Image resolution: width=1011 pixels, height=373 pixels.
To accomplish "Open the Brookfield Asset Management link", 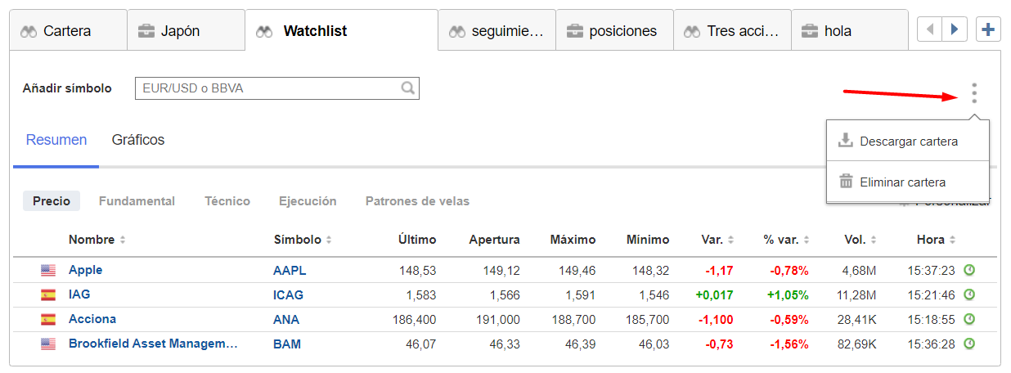I will coord(153,344).
